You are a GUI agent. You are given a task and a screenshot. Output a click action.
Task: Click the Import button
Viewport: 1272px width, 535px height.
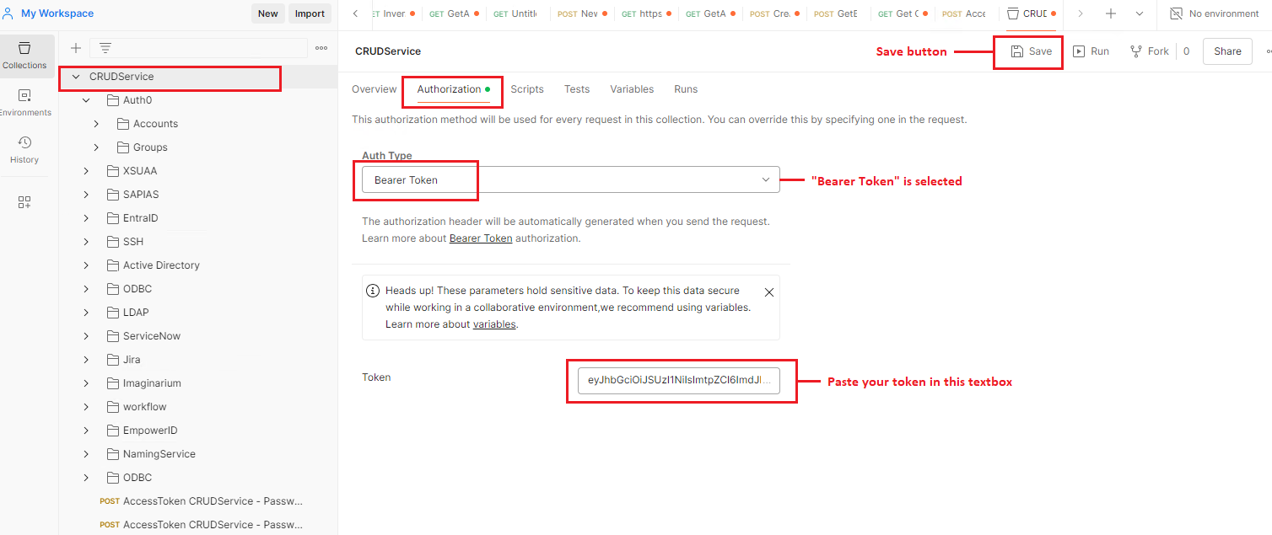pos(310,13)
